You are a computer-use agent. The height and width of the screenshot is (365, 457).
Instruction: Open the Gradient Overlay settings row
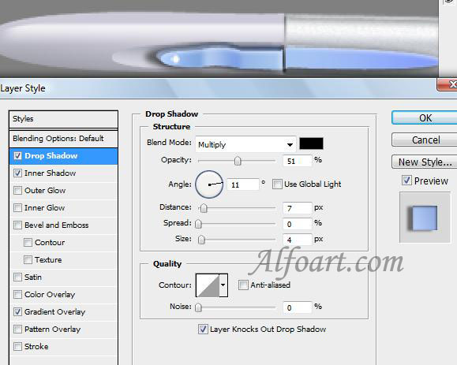pos(63,311)
